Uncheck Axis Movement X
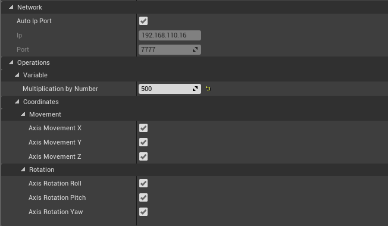This screenshot has width=388, height=226. coord(143,128)
